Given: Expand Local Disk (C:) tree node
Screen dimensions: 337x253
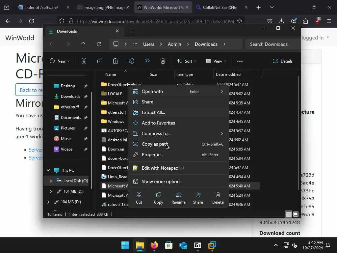Looking at the screenshot, I should [51, 181].
